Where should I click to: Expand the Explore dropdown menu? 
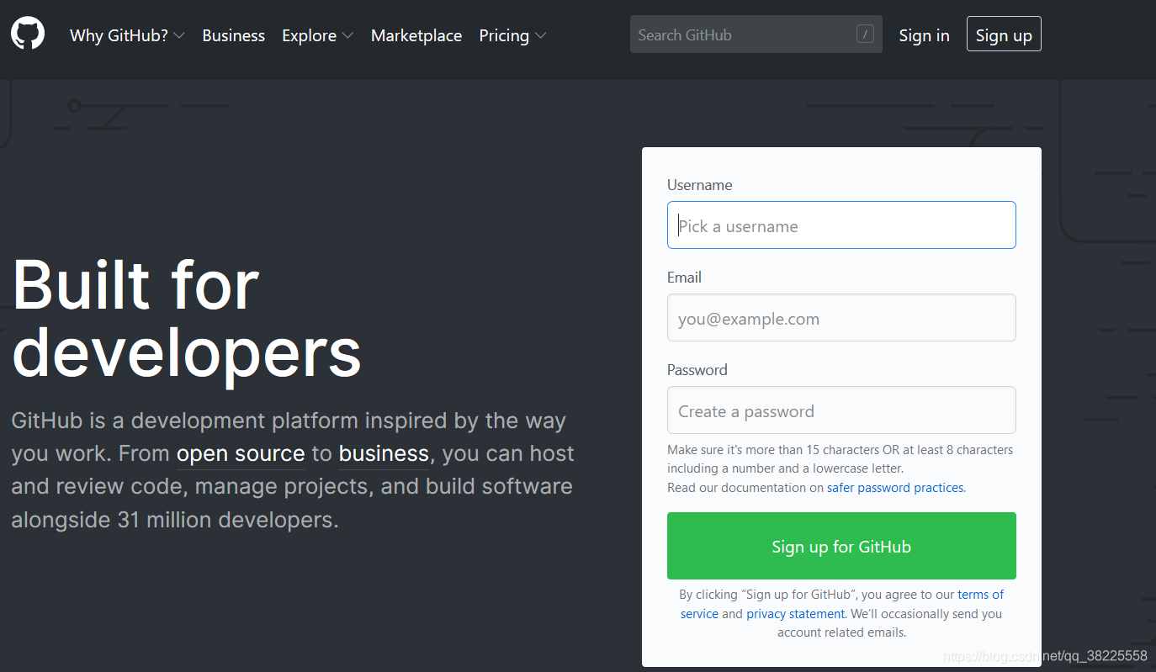(317, 35)
